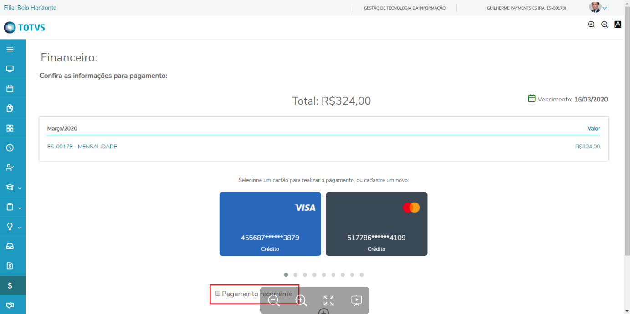Open the hamburger menu in the sidebar
This screenshot has height=314, width=630.
[x=10, y=49]
